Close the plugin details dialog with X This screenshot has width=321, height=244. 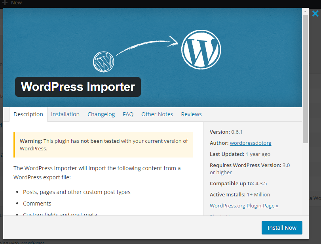[x=315, y=13]
